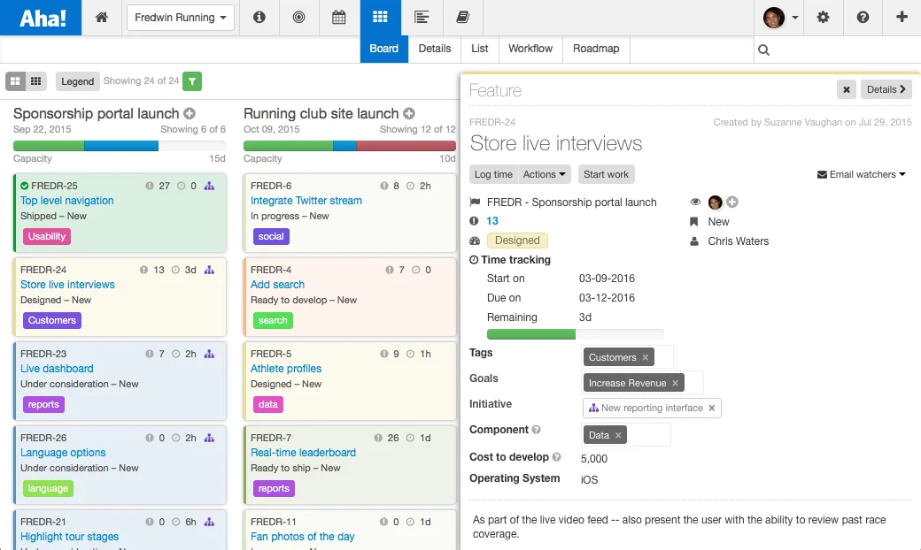
Task: Open the Real-time leaderboard feature
Action: (x=303, y=453)
